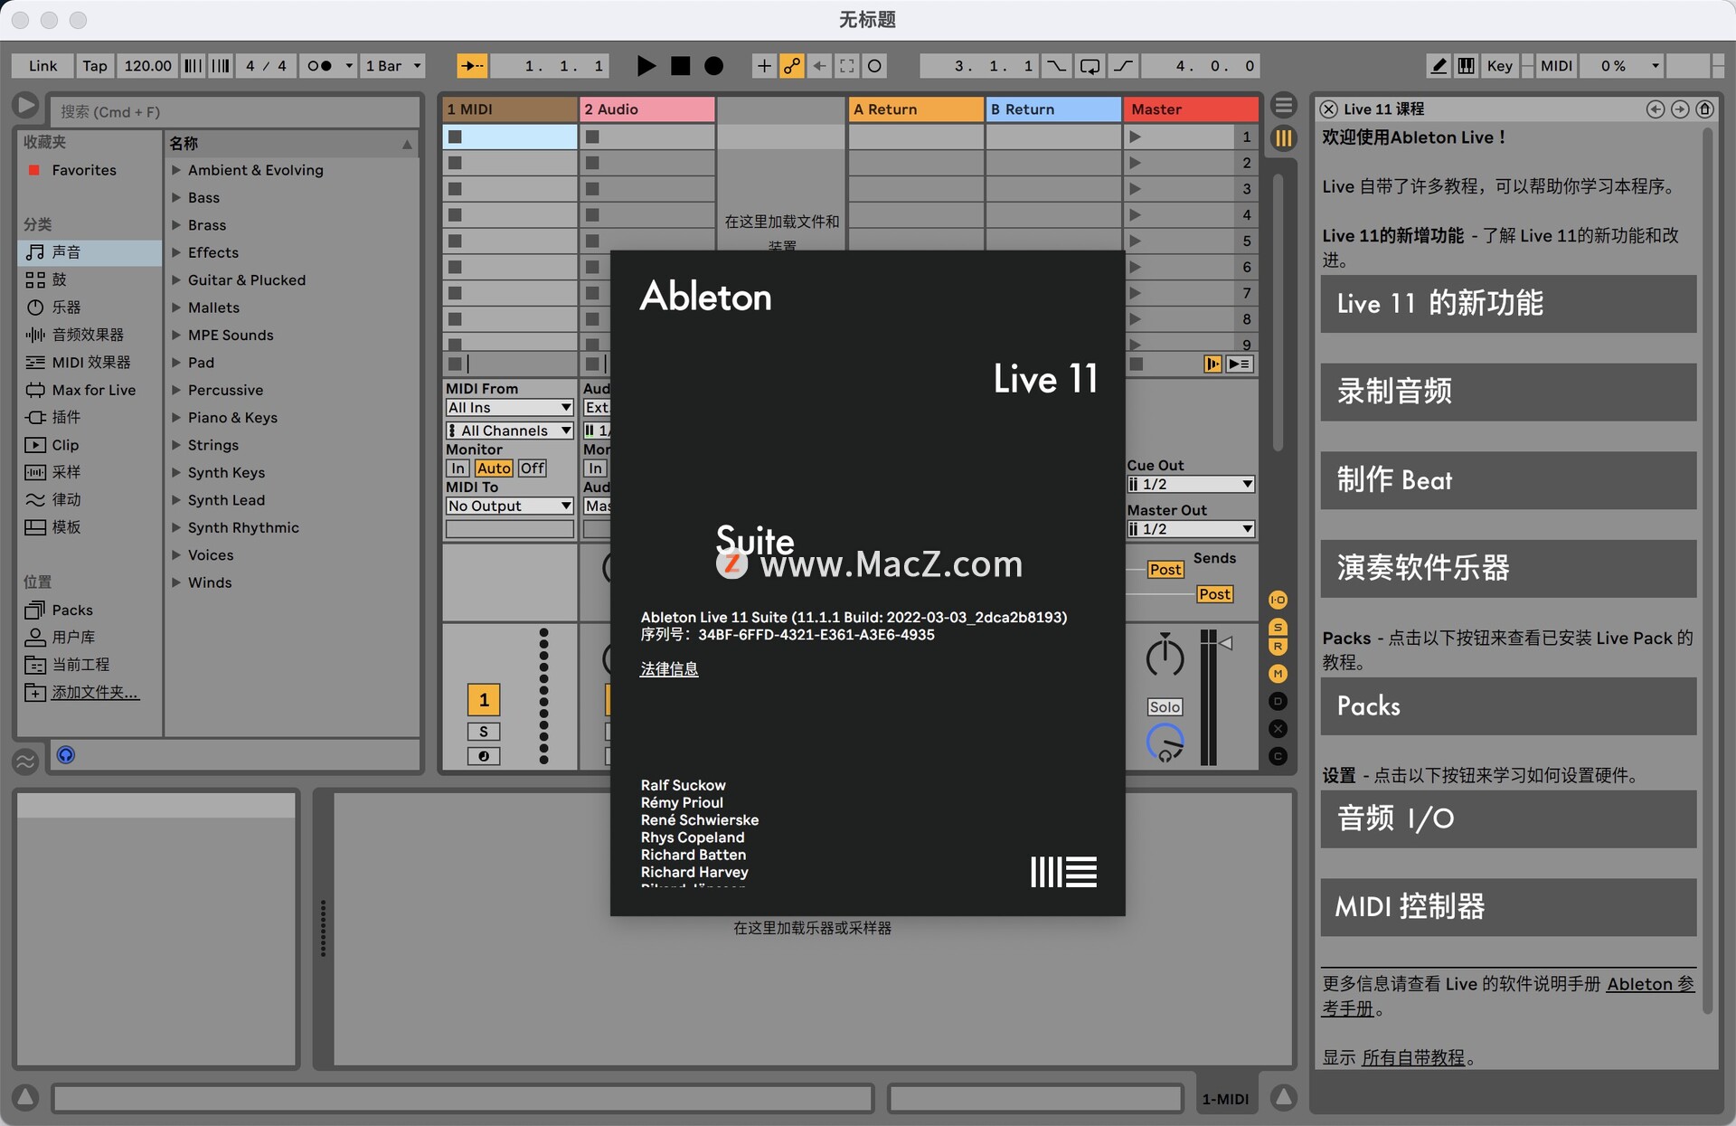Toggle the In/Out section IO button
Viewport: 1736px width, 1126px height.
click(x=1278, y=600)
